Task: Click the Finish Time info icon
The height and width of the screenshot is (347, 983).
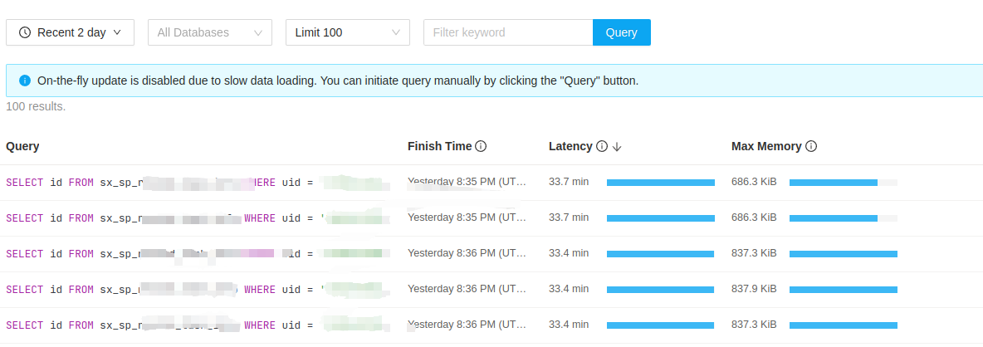Action: tap(481, 146)
